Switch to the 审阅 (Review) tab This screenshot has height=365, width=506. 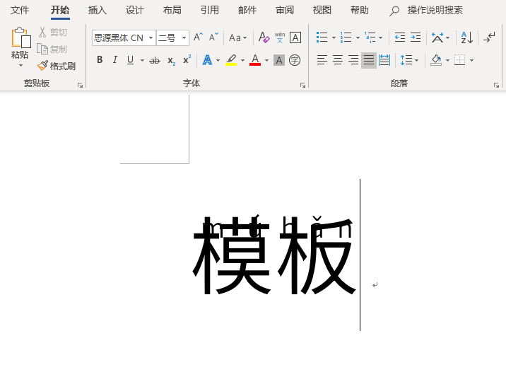click(285, 10)
